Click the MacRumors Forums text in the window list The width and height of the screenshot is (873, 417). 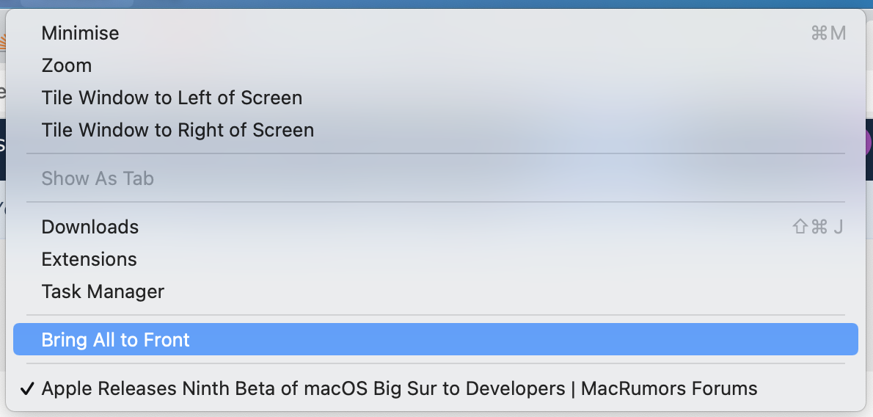click(669, 388)
